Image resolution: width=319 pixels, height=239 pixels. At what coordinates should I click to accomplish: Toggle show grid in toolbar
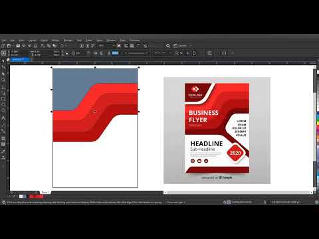point(132,46)
